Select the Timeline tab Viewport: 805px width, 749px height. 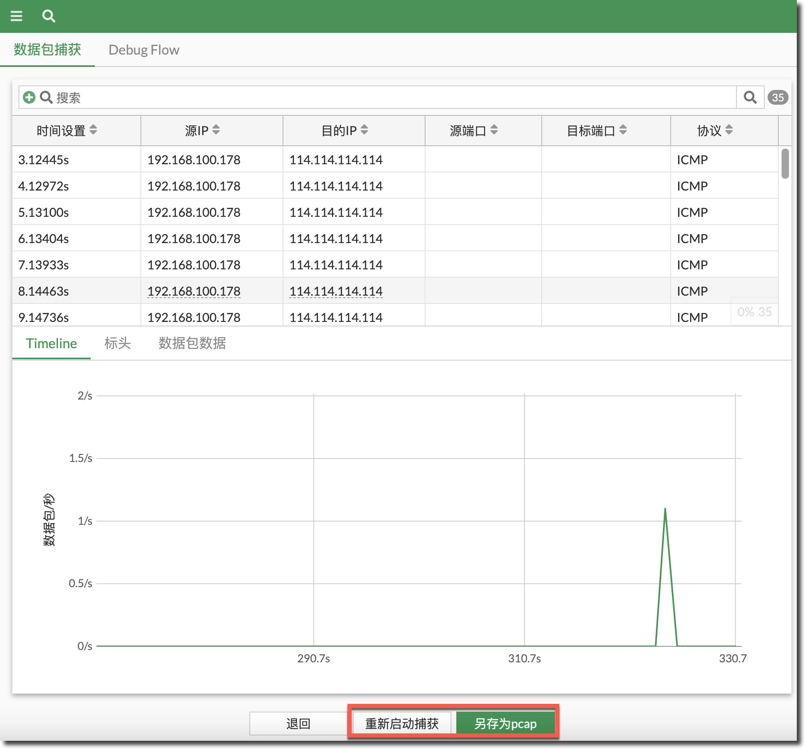(x=51, y=343)
